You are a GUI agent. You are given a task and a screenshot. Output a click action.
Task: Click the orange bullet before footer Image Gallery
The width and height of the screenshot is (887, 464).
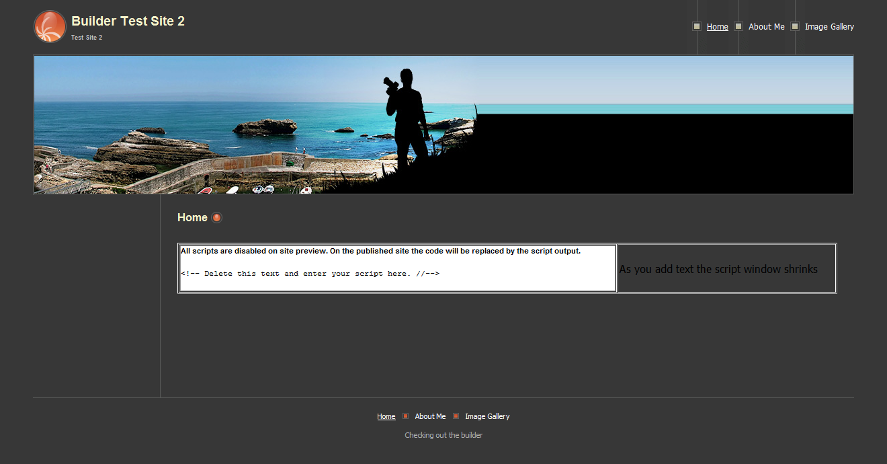[456, 416]
